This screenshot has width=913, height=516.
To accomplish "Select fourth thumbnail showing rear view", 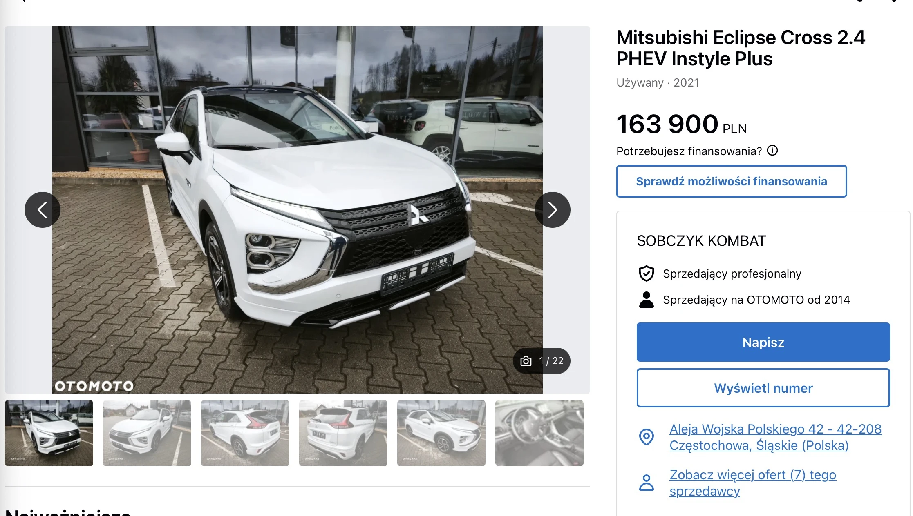I will tap(343, 433).
